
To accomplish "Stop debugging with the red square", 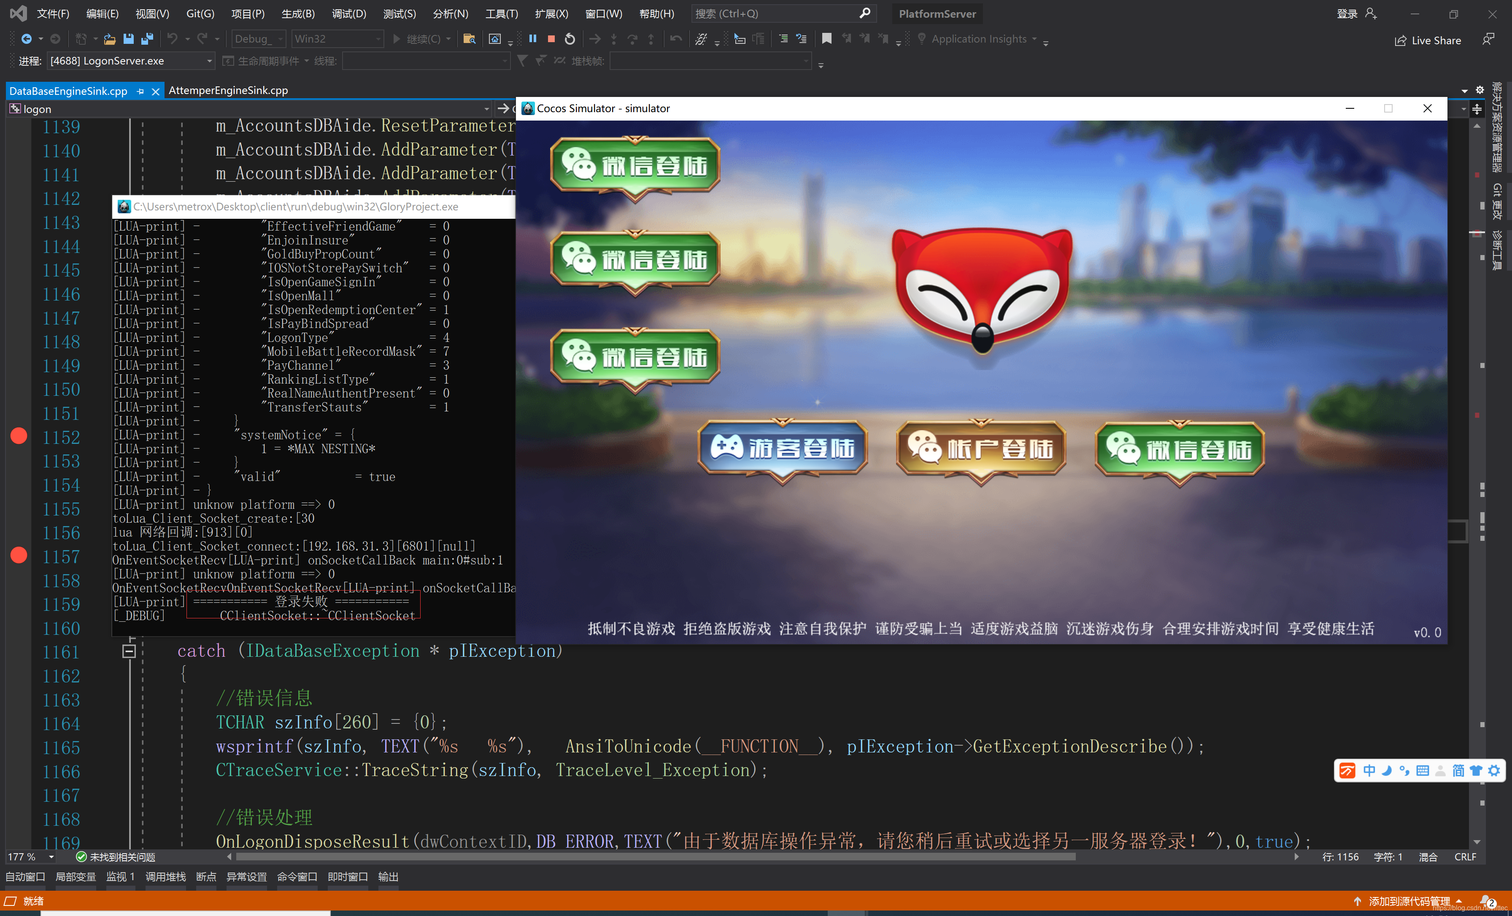I will coord(551,39).
